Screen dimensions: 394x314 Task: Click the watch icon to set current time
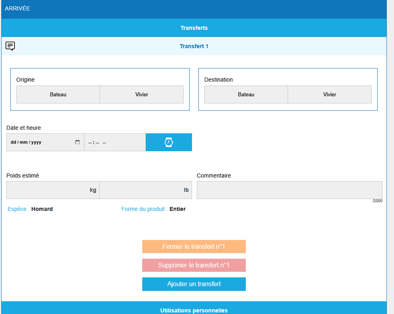[169, 142]
